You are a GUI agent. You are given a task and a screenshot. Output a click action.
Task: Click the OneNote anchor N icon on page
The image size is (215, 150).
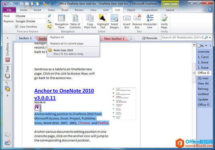(38, 107)
